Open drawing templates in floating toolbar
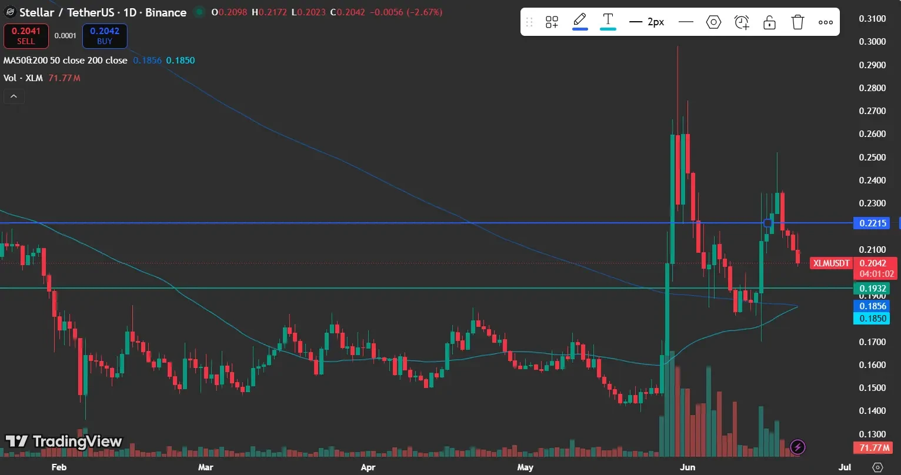 click(x=552, y=22)
